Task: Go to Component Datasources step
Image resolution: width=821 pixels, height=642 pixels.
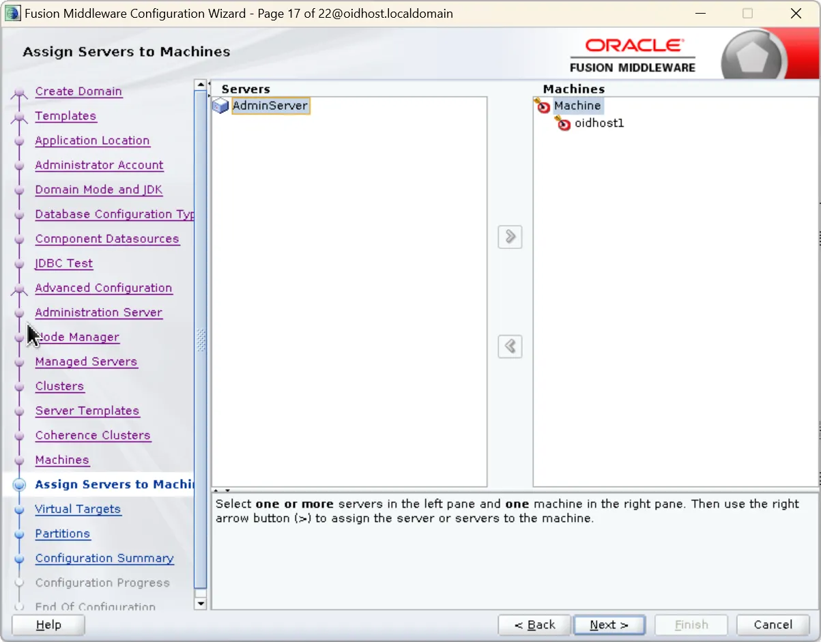Action: [107, 239]
